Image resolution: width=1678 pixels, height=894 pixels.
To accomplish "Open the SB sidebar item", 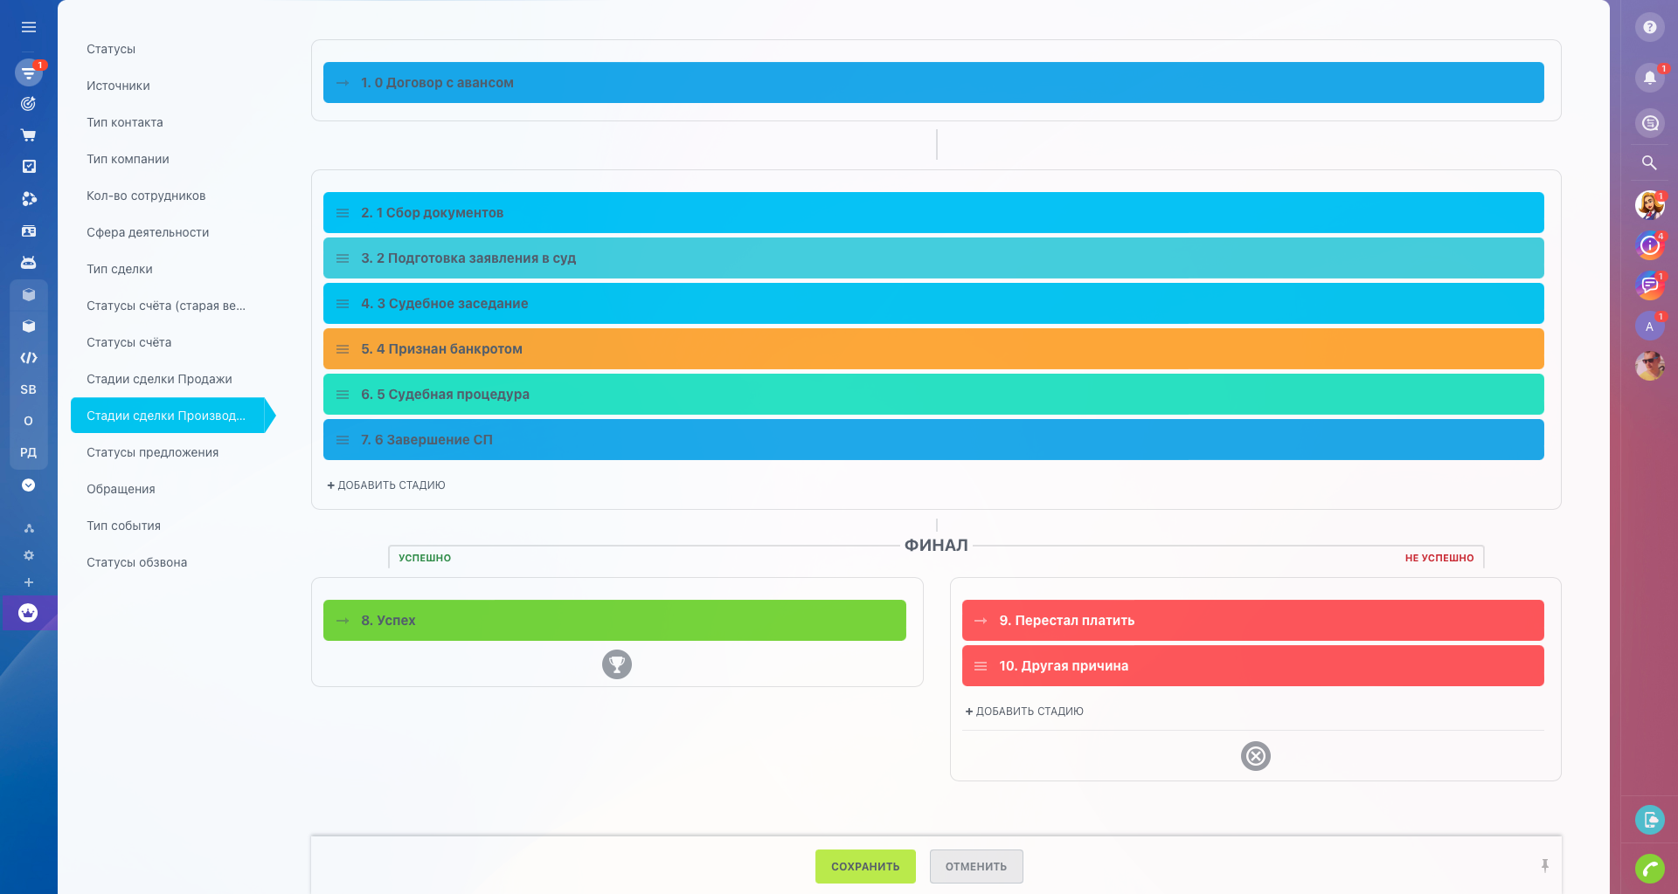I will [x=29, y=389].
